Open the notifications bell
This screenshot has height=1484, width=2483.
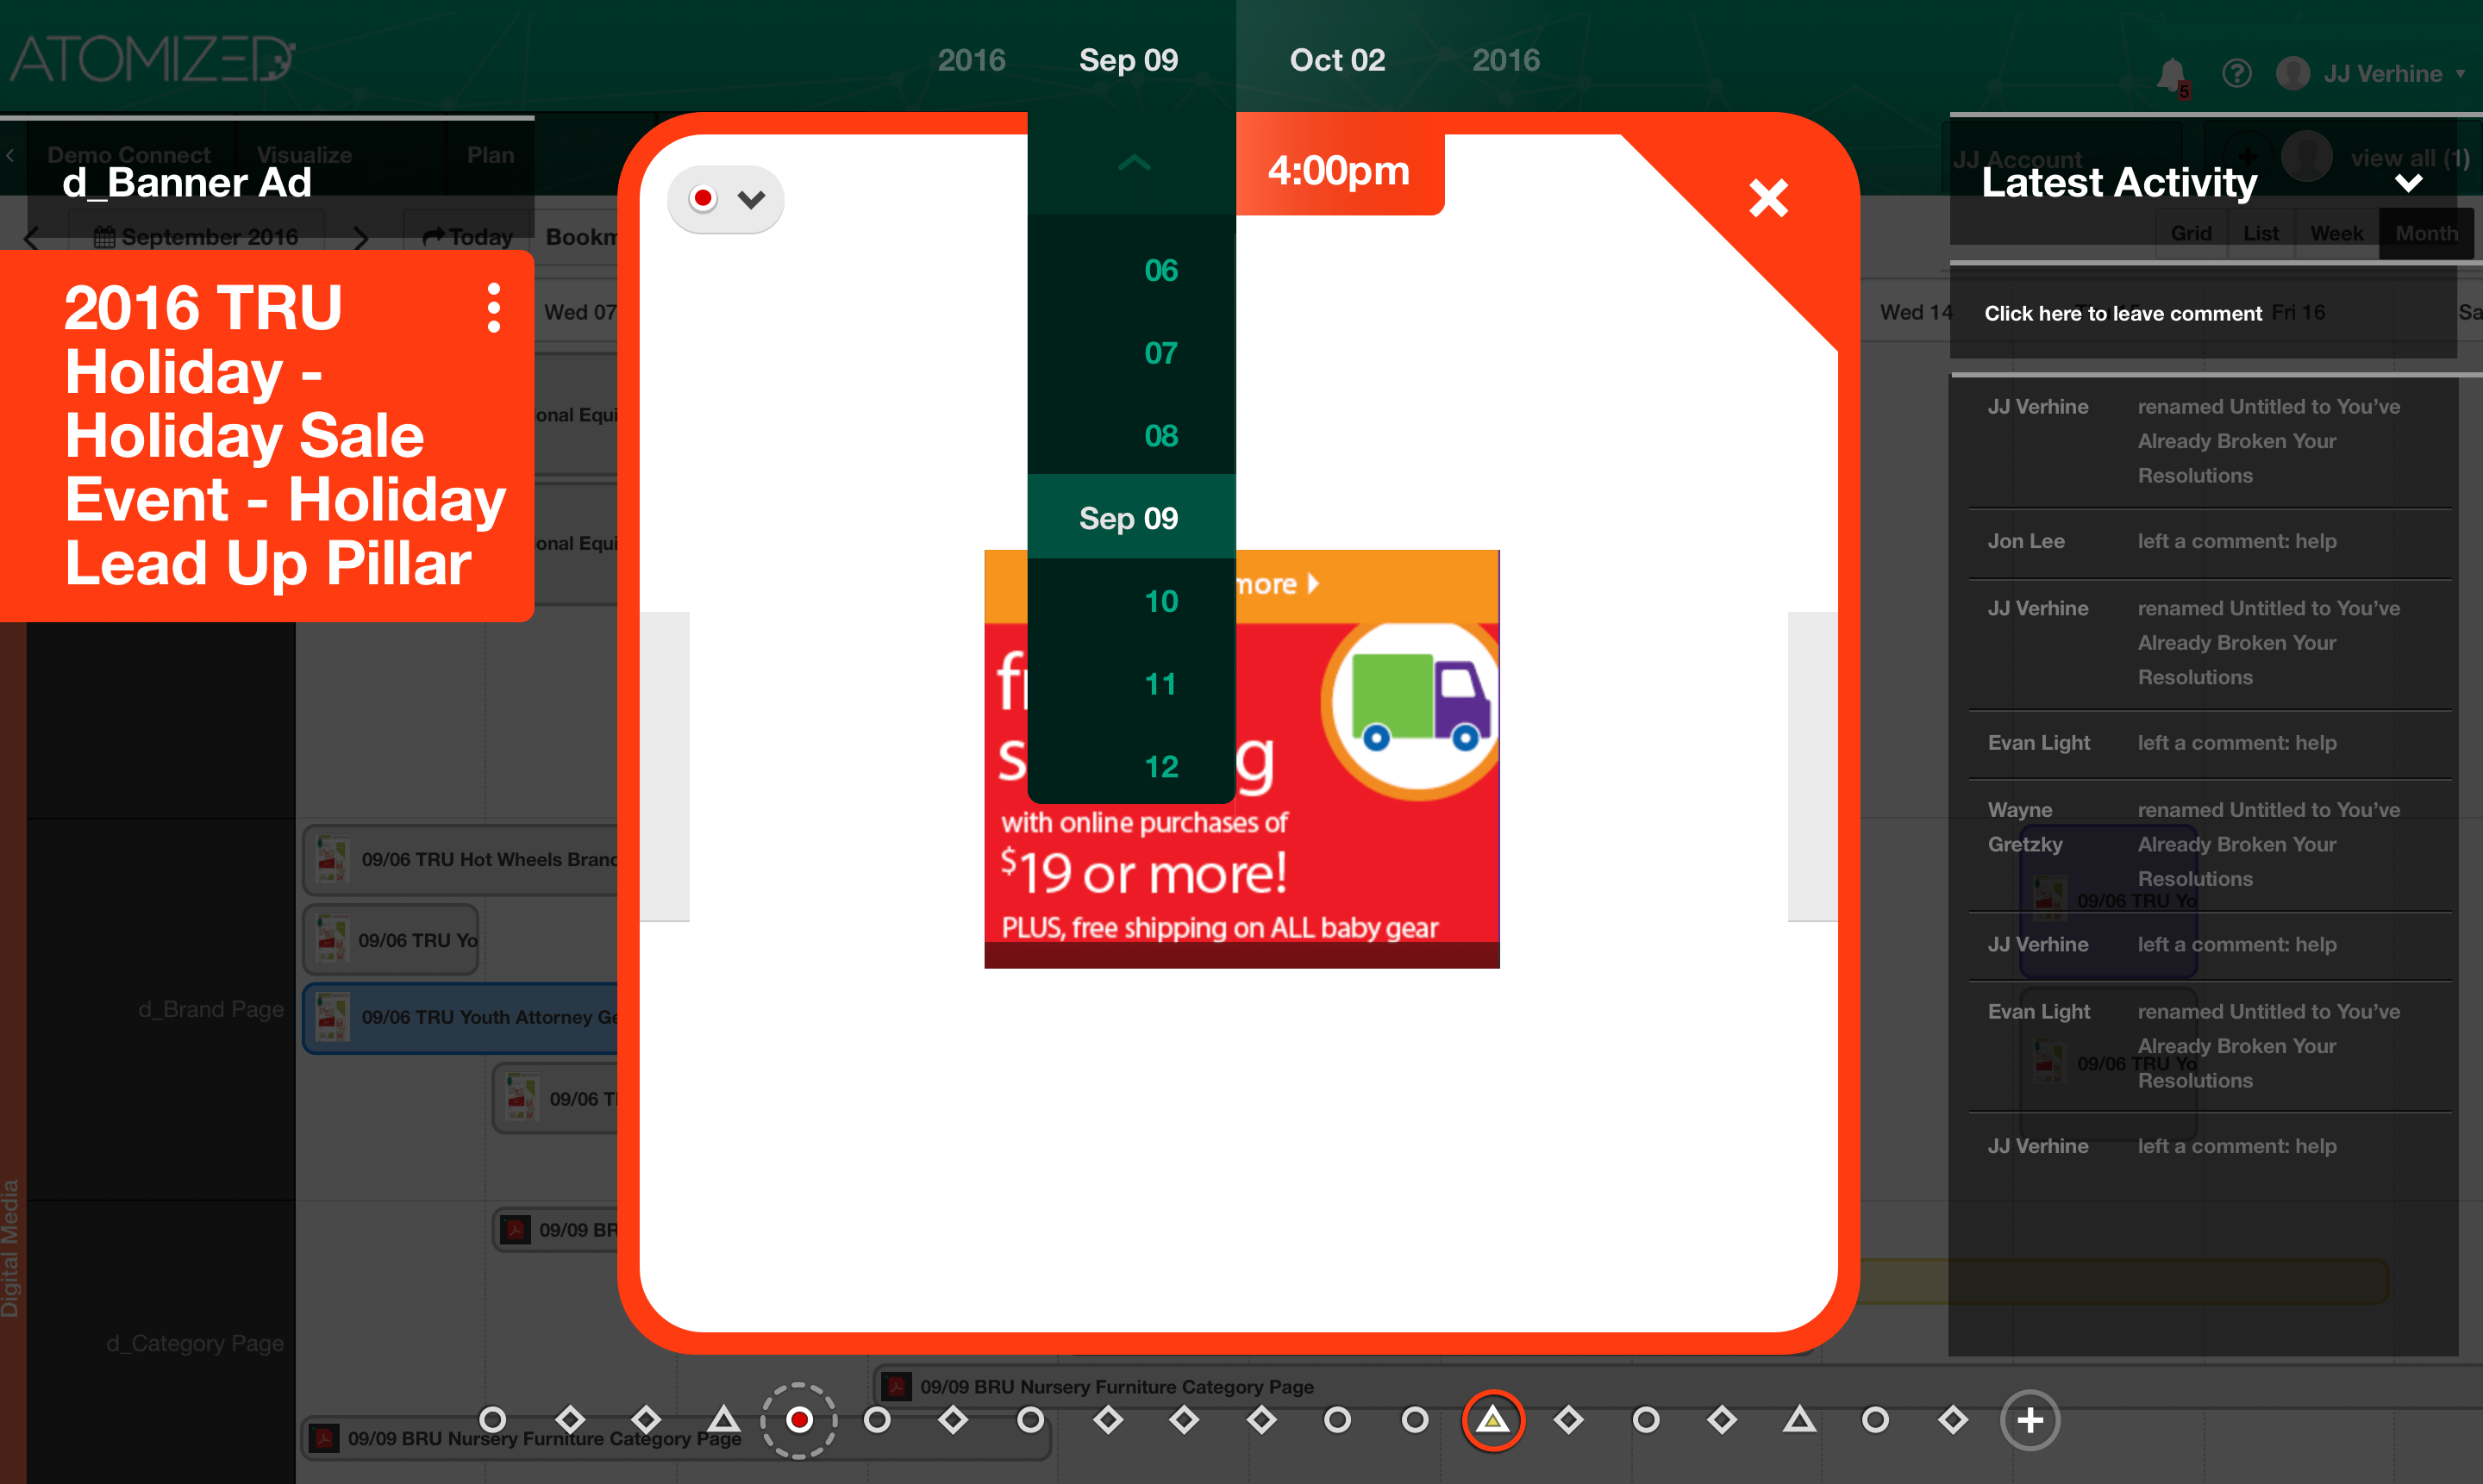(x=2172, y=75)
